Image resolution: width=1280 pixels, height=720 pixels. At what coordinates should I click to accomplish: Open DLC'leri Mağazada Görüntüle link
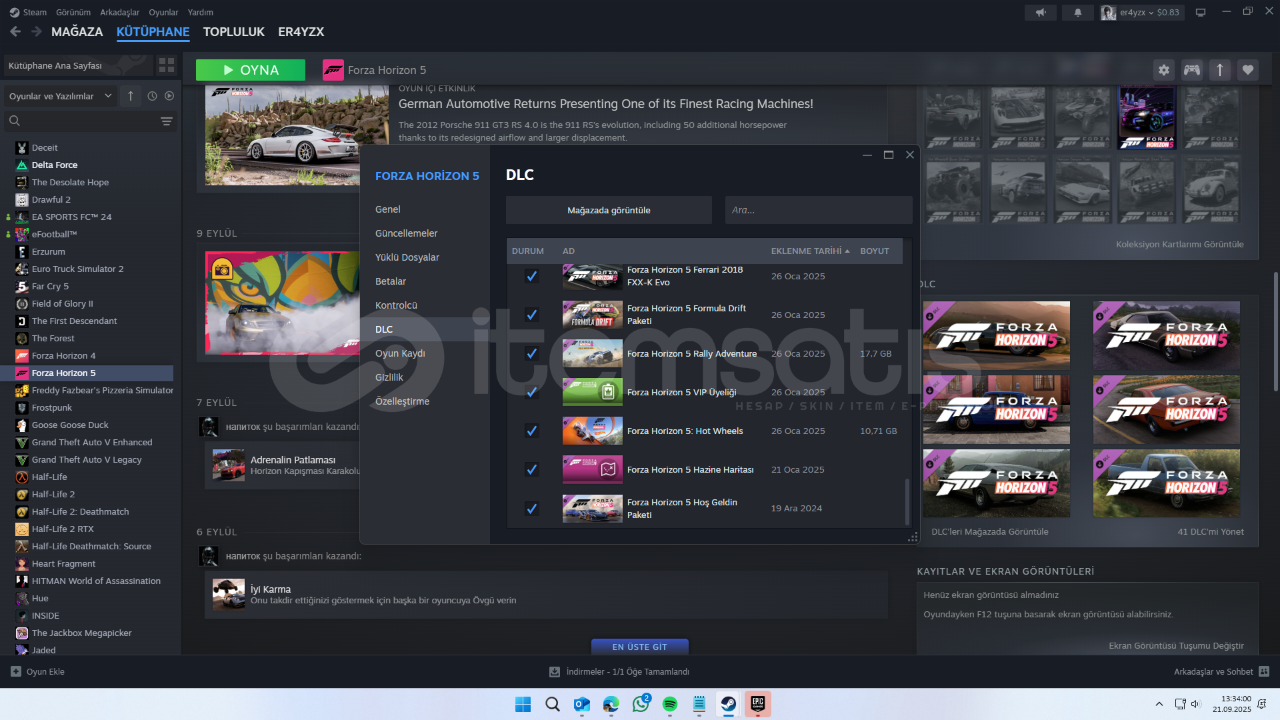(990, 531)
